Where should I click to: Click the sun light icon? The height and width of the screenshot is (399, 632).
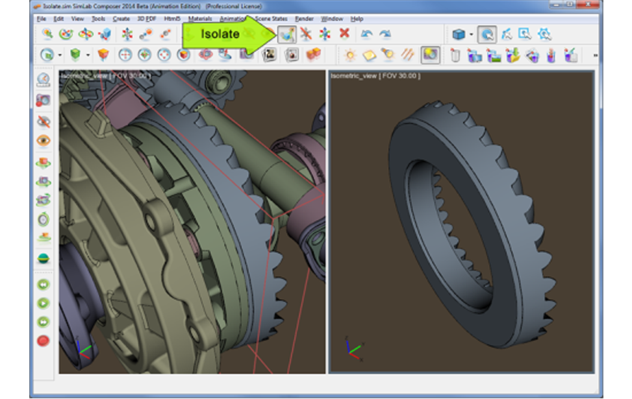pyautogui.click(x=350, y=55)
